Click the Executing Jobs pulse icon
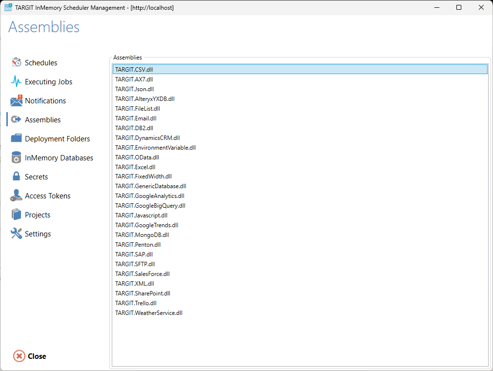Image resolution: width=493 pixels, height=371 pixels. (x=16, y=81)
